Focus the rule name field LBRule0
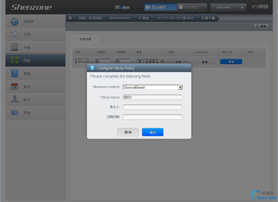Viewport: 278px width, 202px height. point(82,61)
